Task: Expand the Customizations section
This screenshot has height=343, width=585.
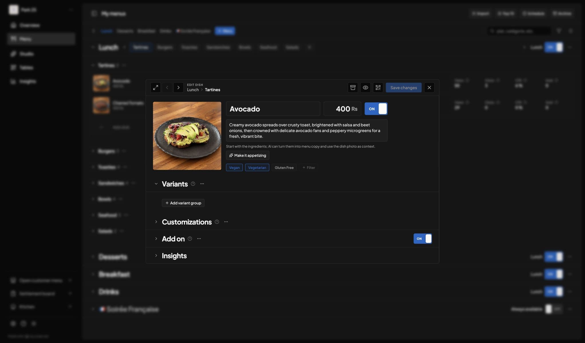Action: pyautogui.click(x=156, y=222)
